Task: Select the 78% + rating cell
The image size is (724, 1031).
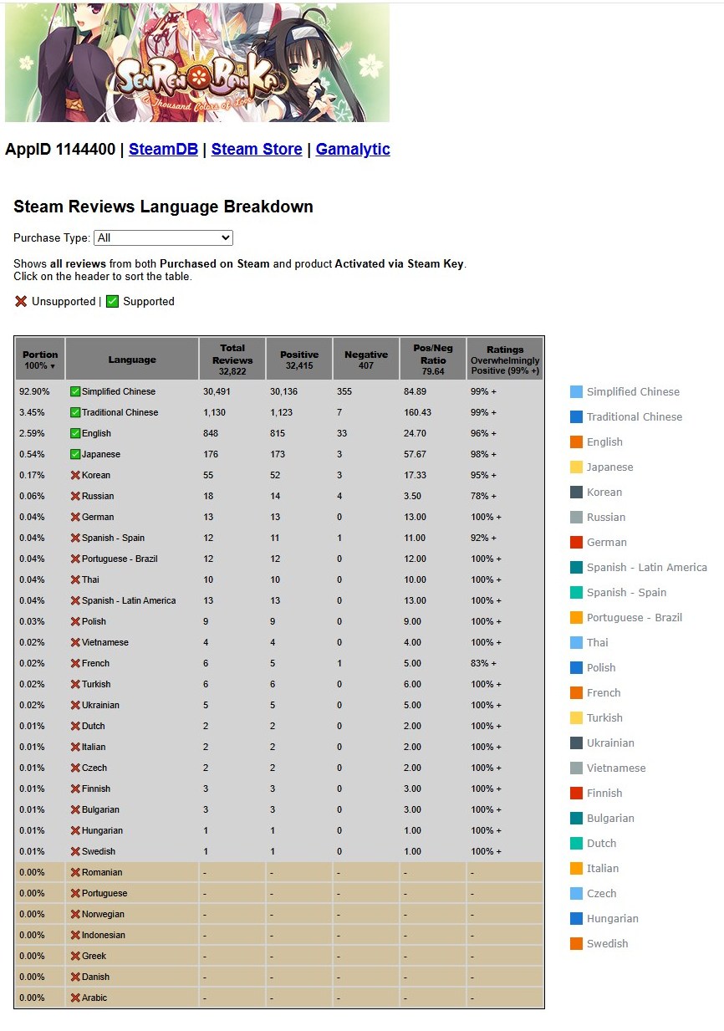Action: (x=505, y=496)
